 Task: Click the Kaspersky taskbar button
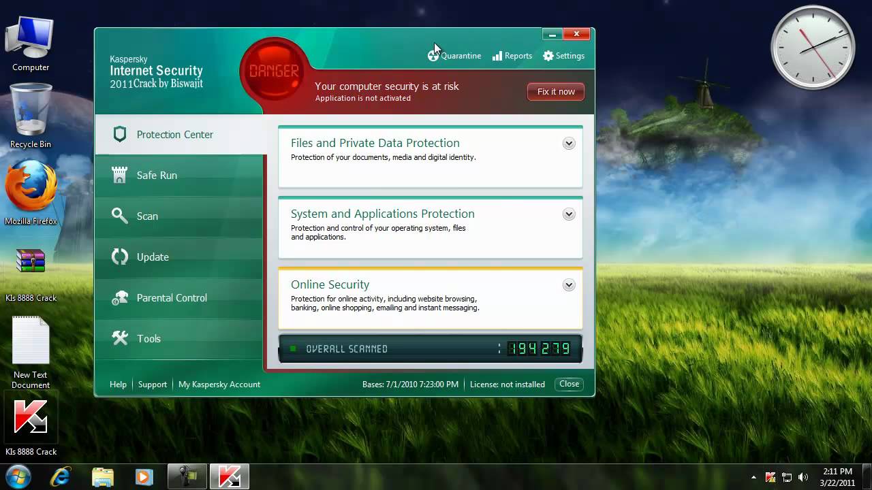[x=229, y=476]
